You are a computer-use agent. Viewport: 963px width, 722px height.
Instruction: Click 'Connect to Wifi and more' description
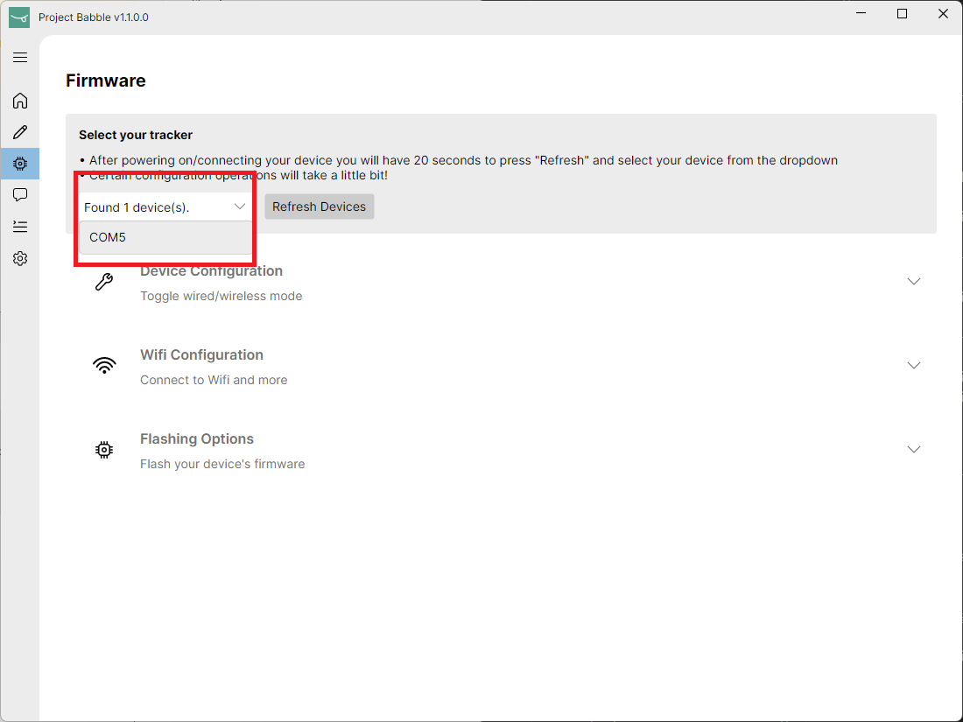(x=214, y=380)
